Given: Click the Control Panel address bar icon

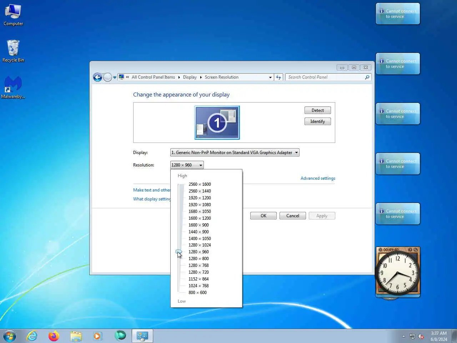Looking at the screenshot, I should point(122,77).
